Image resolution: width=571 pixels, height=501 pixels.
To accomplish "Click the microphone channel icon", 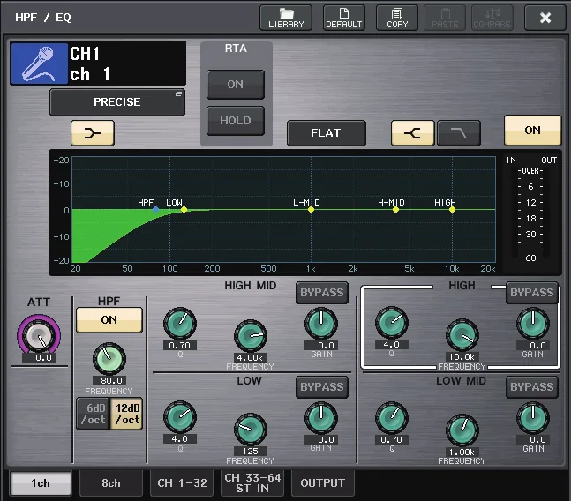I will coord(39,64).
